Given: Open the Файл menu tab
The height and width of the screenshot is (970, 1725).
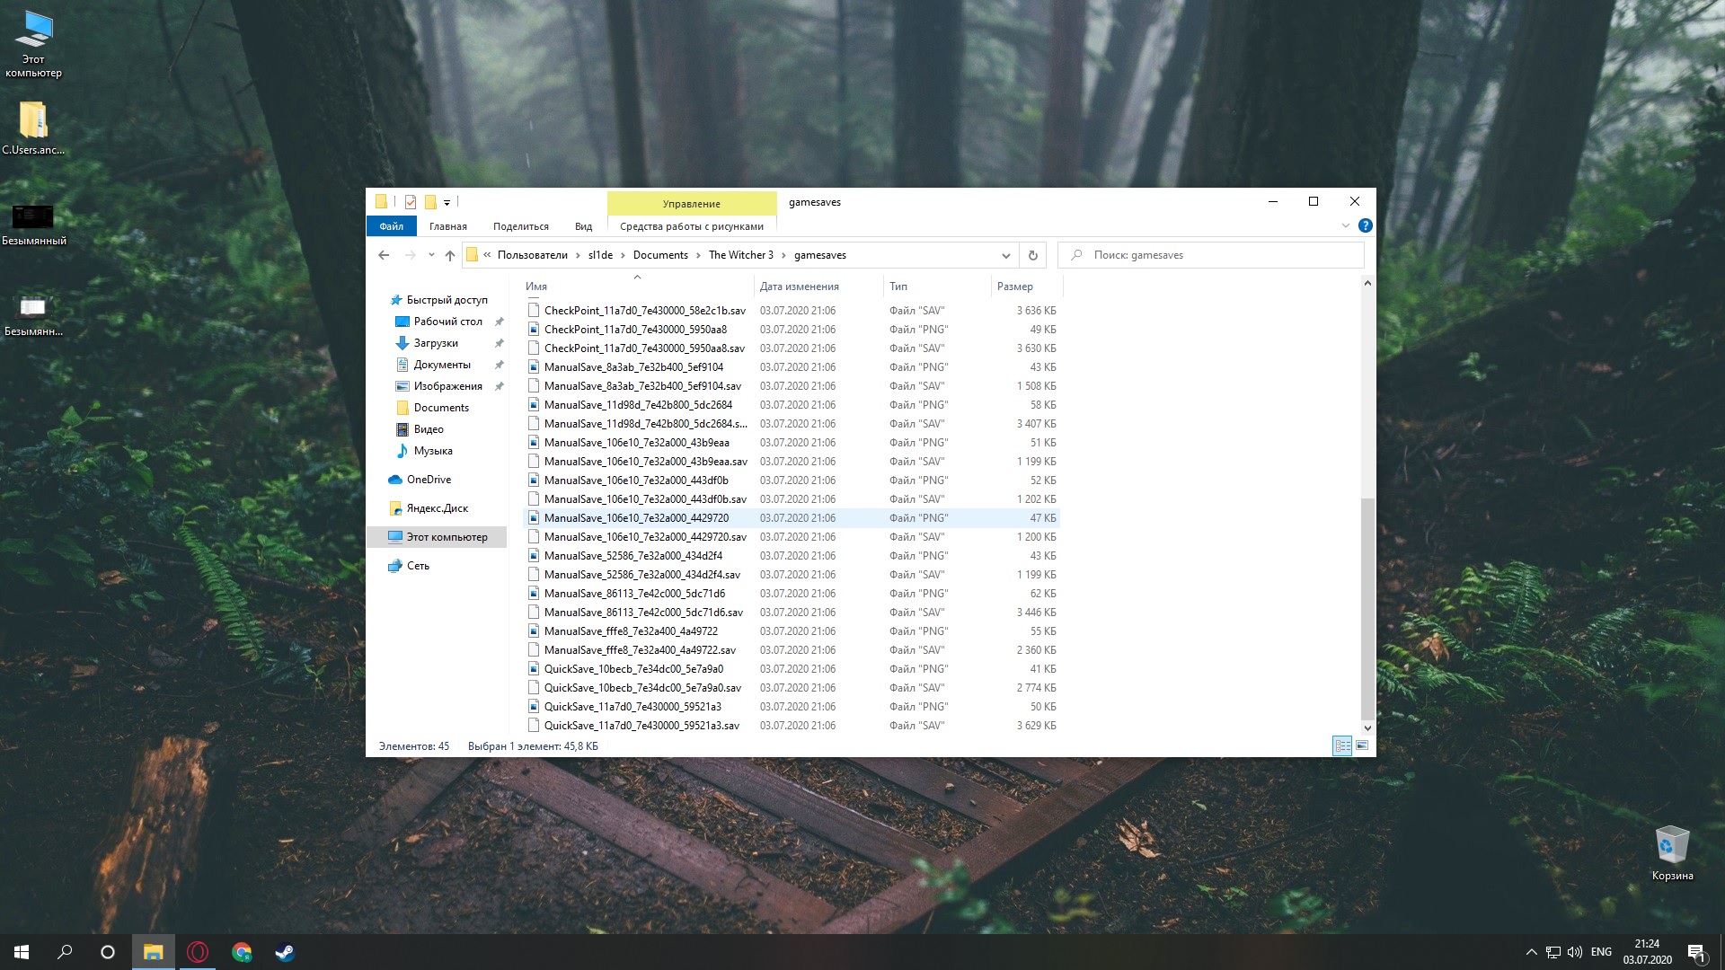Looking at the screenshot, I should (x=391, y=226).
